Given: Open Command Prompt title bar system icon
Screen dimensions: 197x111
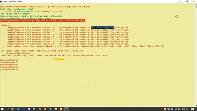Looking at the screenshot, I should pyautogui.click(x=1, y=2).
